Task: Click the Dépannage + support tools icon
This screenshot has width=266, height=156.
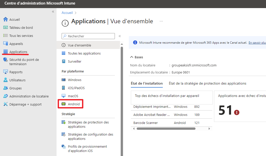Action: (x=5, y=104)
